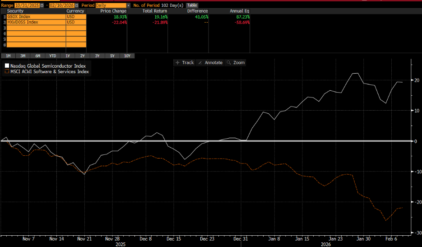This screenshot has height=247, width=422.
Task: Switch to the 1Y range tab
Action: pos(68,56)
